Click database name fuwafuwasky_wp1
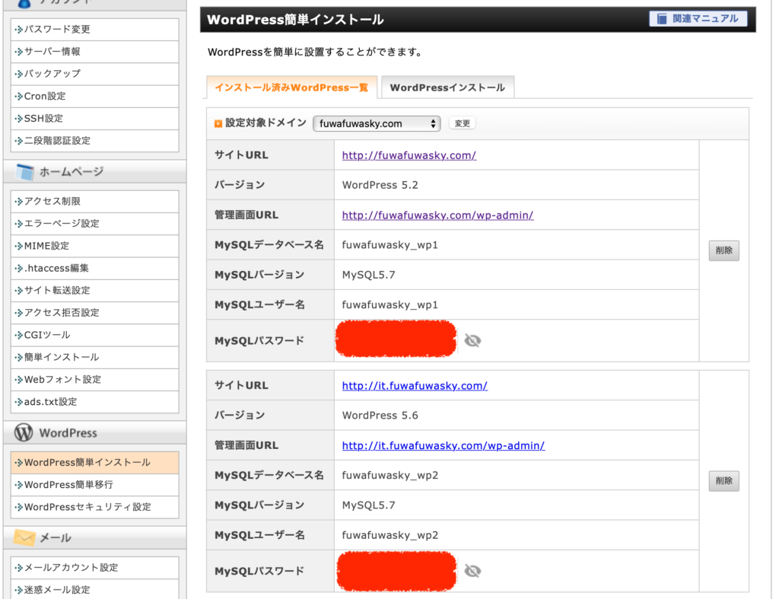The width and height of the screenshot is (779, 599). click(390, 245)
